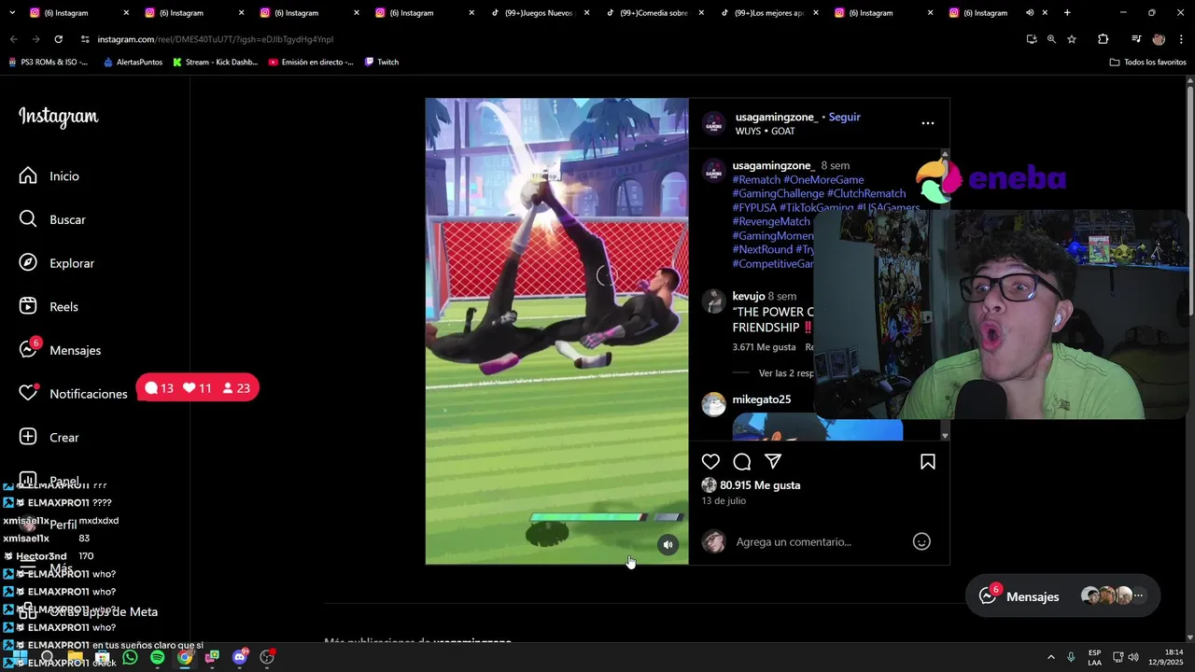Open the three-dot options menu of the post
Viewport: 1195px width, 672px height.
click(928, 123)
